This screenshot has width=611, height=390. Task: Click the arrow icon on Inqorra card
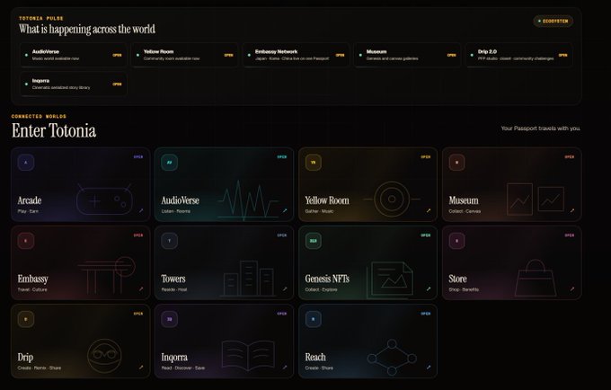(x=285, y=367)
